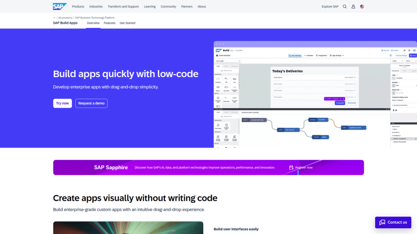The image size is (417, 234).
Task: Switch to the Features tab
Action: coord(109,23)
